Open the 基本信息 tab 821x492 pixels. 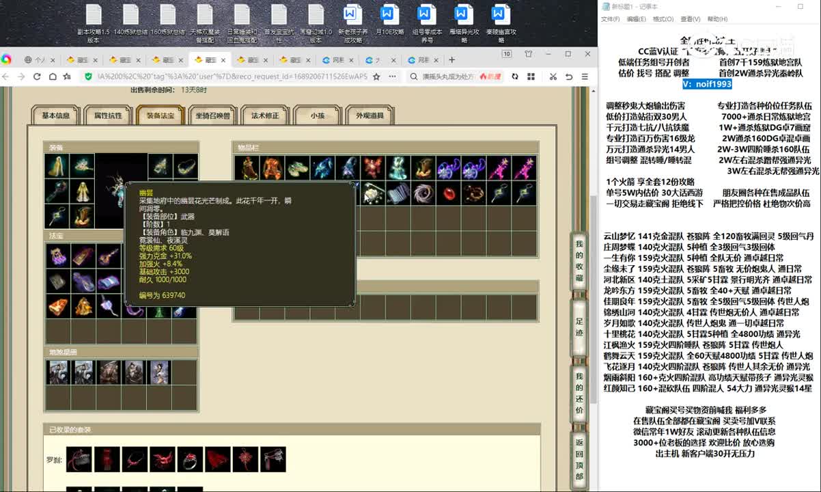coord(56,115)
